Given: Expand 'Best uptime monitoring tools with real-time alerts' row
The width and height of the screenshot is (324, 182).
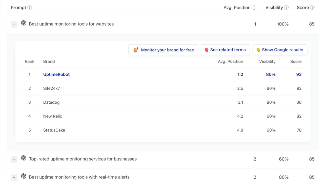Looking at the screenshot, I should tap(14, 177).
